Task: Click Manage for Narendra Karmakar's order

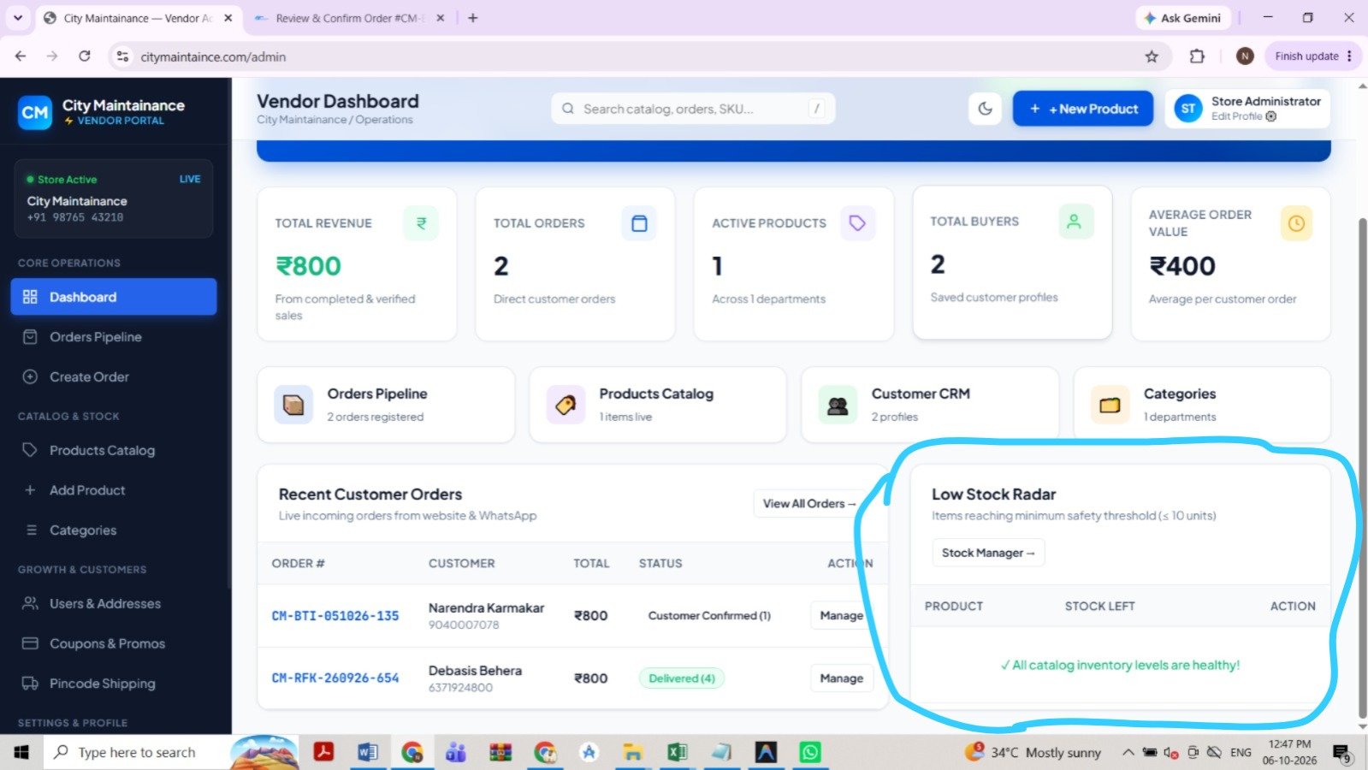Action: pos(842,615)
